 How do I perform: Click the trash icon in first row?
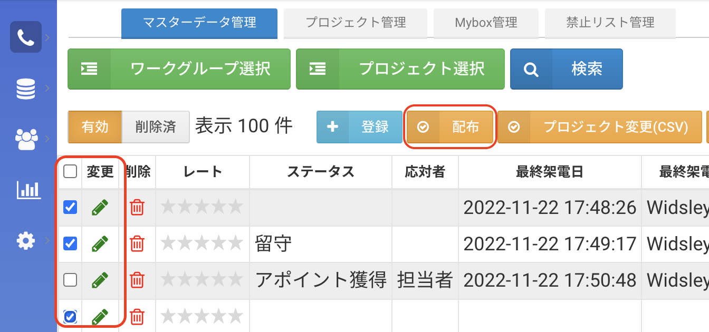[137, 208]
